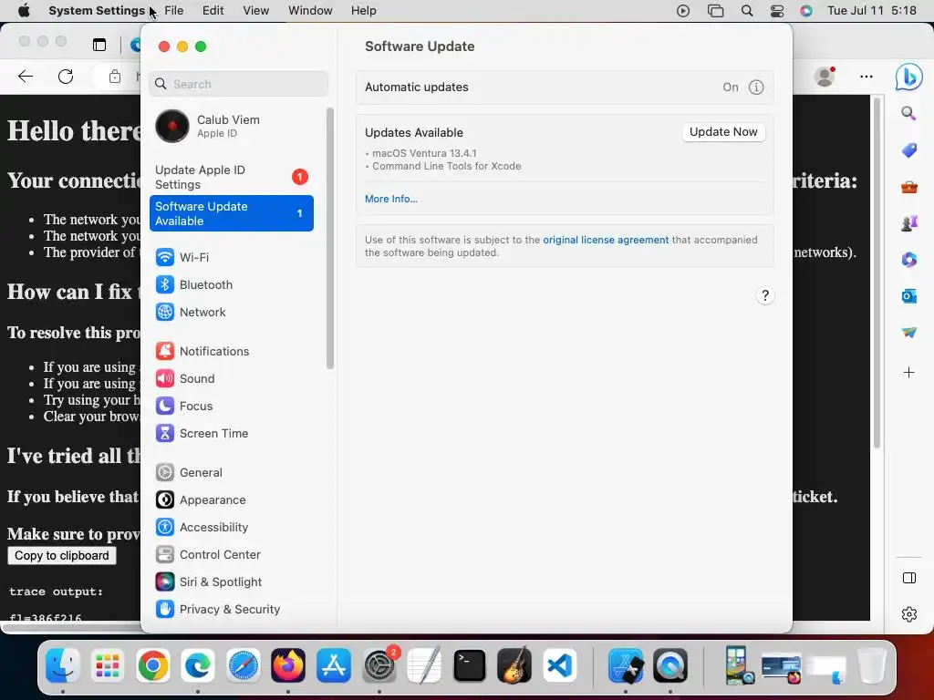The height and width of the screenshot is (700, 934).
Task: Click the Settings search field
Action: pos(238,84)
